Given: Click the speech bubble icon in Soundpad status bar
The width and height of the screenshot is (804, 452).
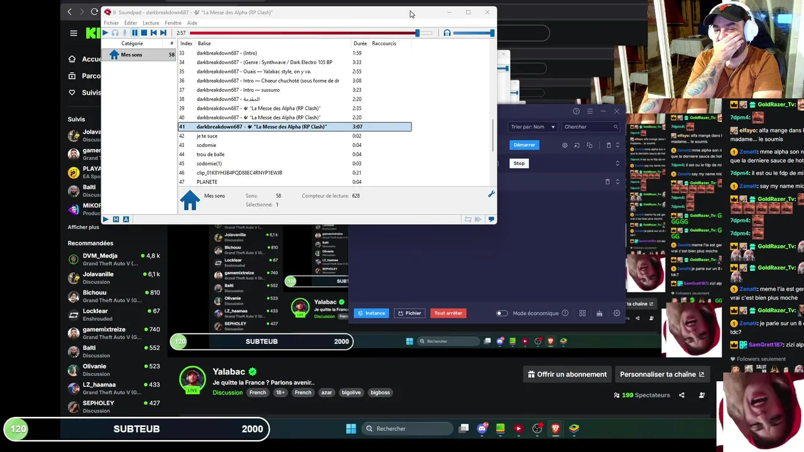Looking at the screenshot, I should 491,219.
